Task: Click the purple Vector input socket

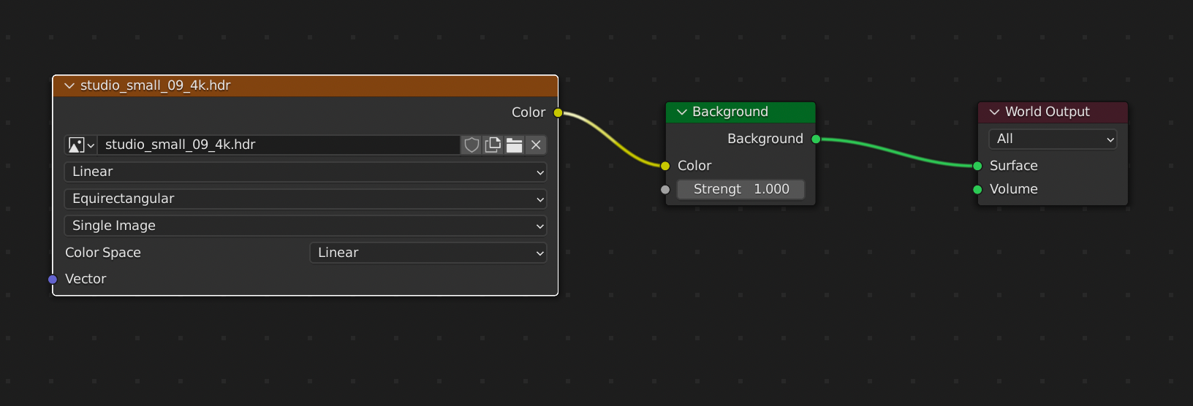Action: (53, 279)
